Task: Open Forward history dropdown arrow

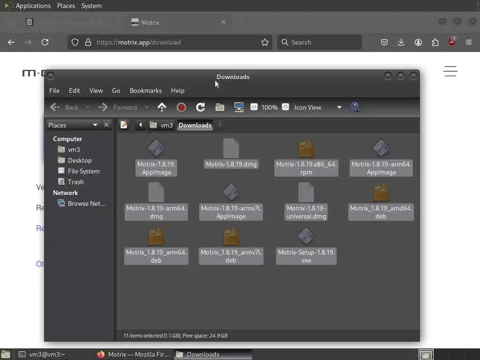Action: coord(147,107)
